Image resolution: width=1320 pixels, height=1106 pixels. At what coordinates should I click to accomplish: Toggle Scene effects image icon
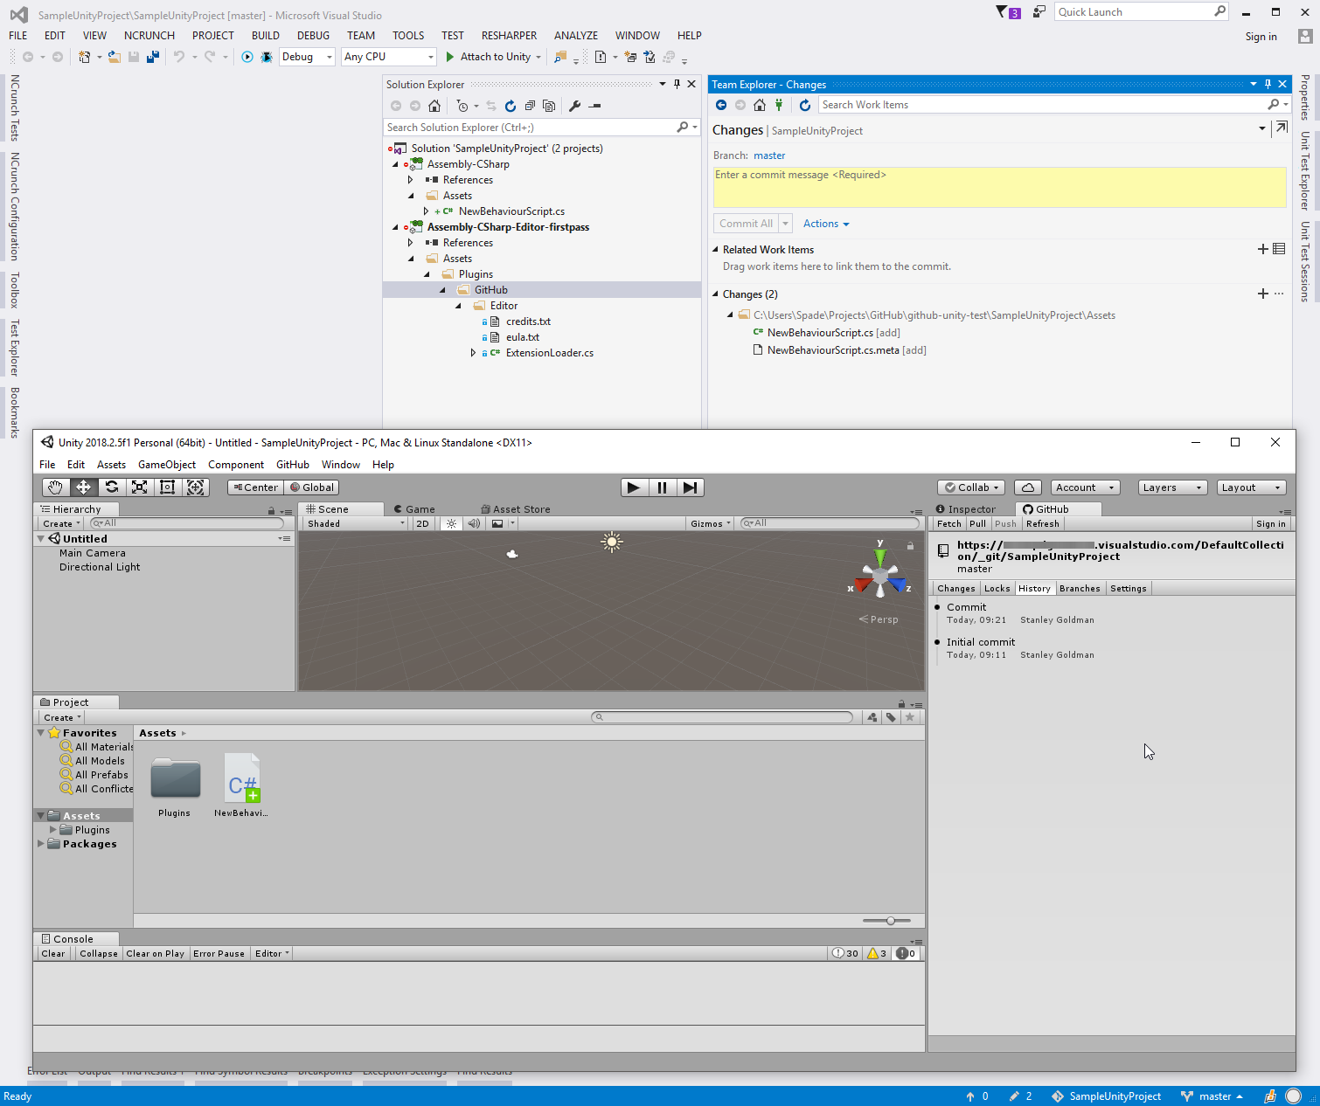point(497,524)
